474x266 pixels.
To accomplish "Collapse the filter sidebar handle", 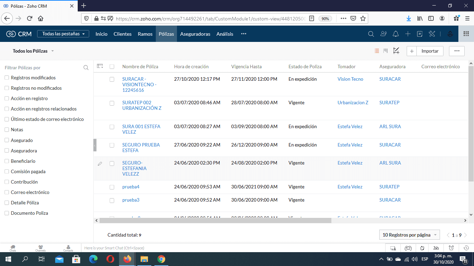I will coord(95,145).
